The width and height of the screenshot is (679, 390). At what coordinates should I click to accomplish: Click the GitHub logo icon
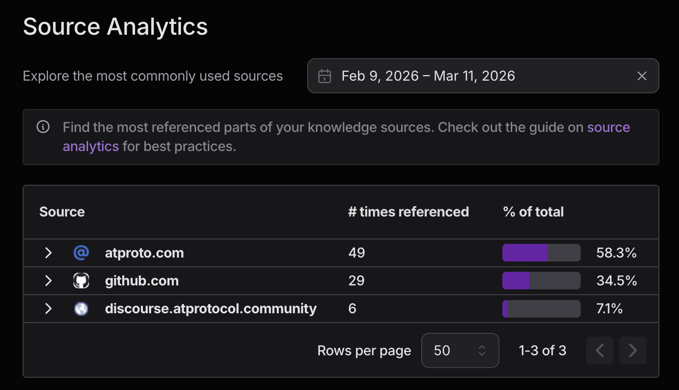click(81, 281)
